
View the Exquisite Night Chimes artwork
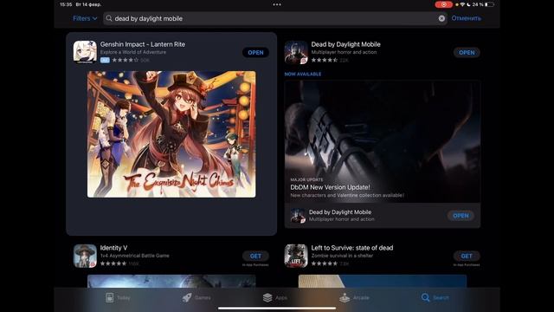point(171,134)
